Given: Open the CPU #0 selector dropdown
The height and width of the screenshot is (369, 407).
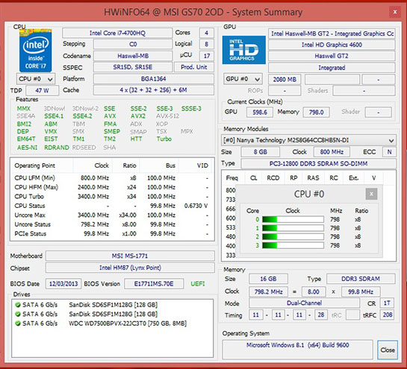Looking at the screenshot, I should 36,79.
